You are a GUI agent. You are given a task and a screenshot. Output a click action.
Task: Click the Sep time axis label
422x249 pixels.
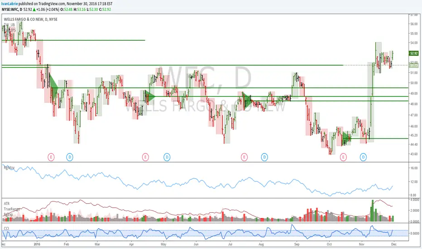tap(297, 244)
